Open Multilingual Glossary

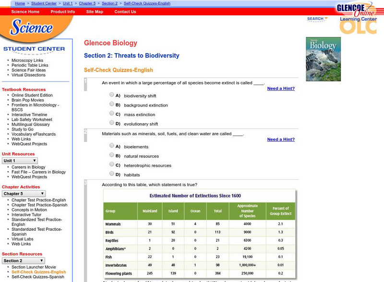pyautogui.click(x=31, y=124)
